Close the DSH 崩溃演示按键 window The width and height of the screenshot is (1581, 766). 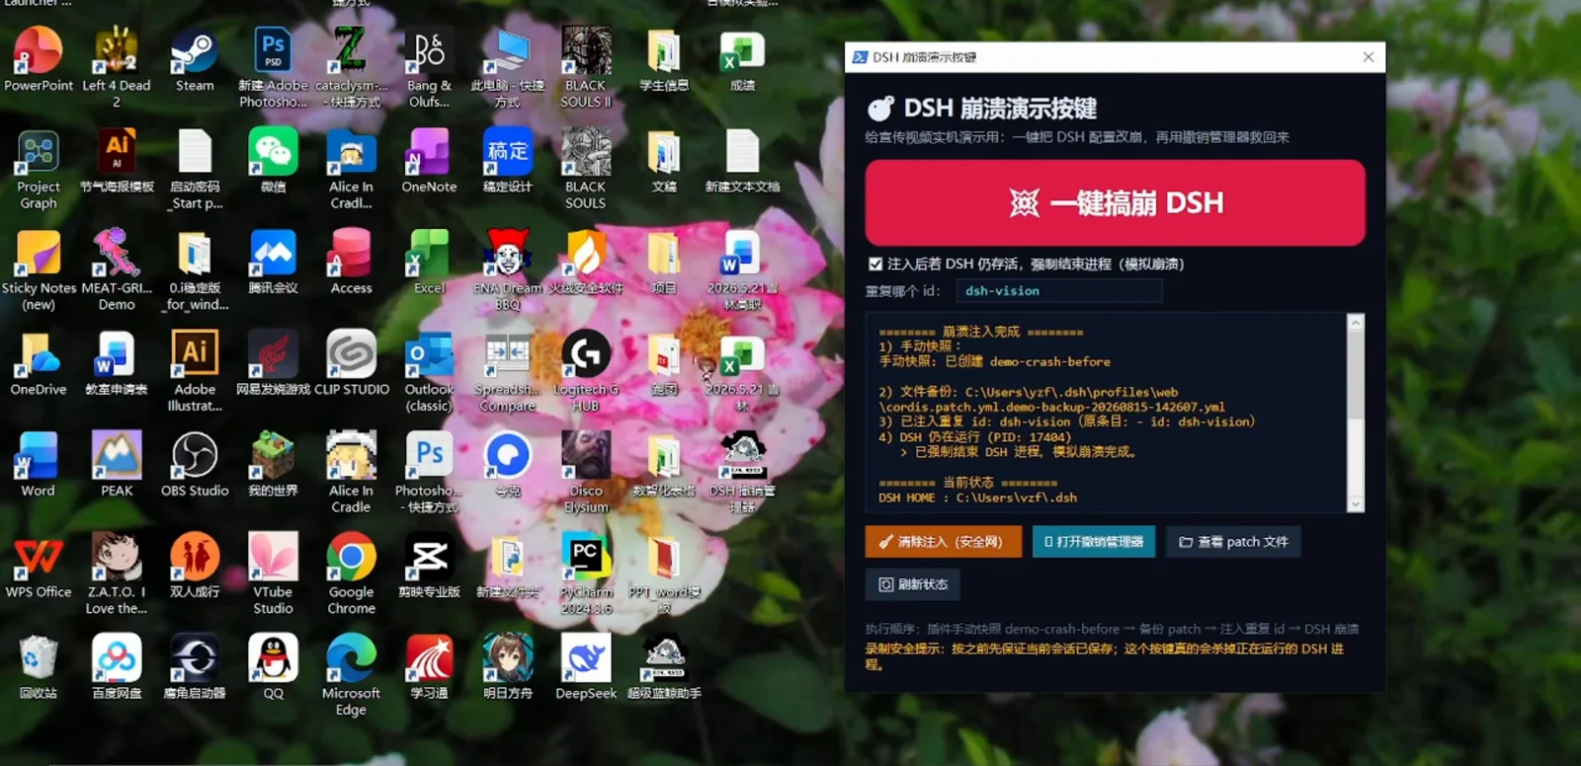(x=1369, y=57)
